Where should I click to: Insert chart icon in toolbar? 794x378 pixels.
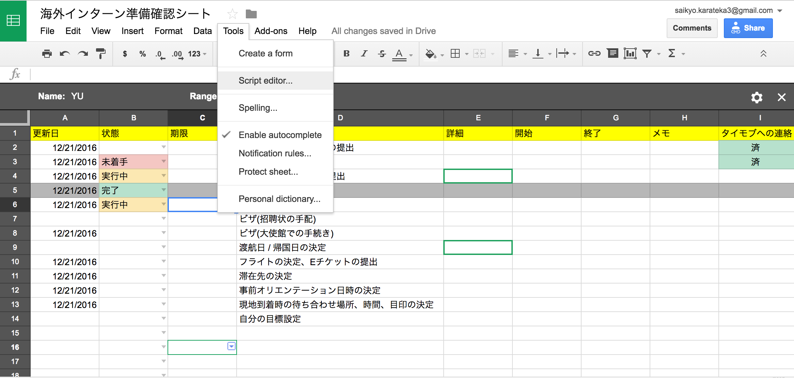[630, 53]
